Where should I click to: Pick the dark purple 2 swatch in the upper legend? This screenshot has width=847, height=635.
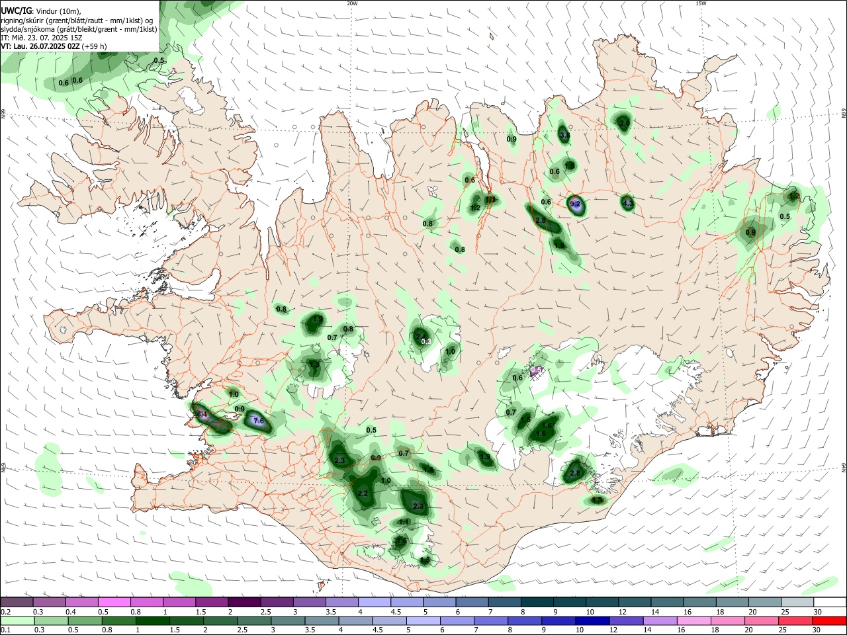click(244, 603)
